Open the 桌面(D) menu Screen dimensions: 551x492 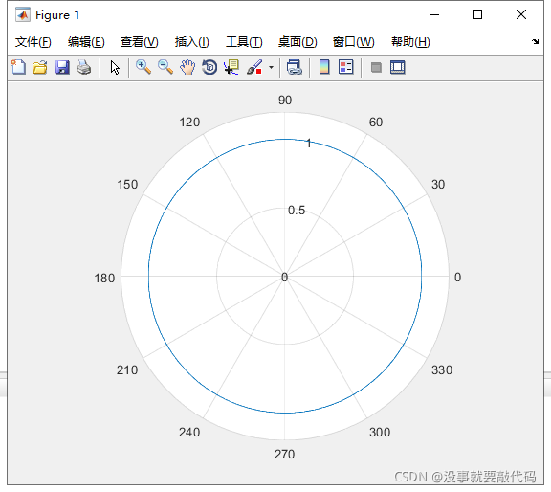click(x=298, y=42)
